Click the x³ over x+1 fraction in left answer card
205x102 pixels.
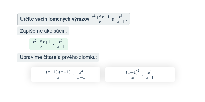81,74
